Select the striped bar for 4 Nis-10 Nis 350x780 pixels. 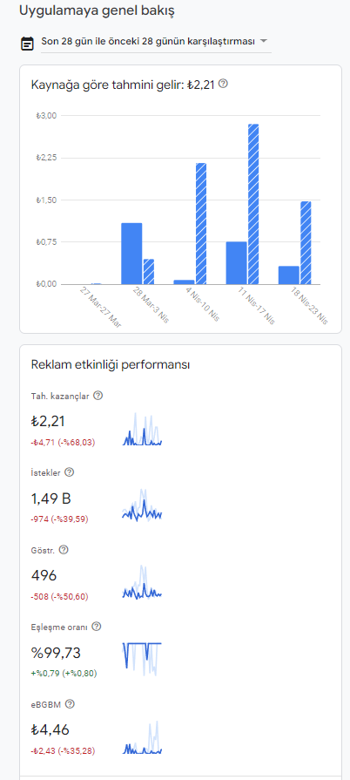tap(201, 224)
